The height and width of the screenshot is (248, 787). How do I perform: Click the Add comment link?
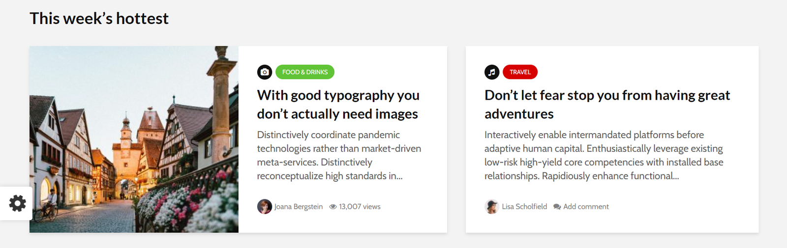coord(586,207)
